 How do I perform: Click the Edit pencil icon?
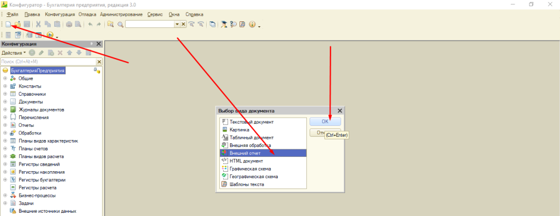point(42,53)
